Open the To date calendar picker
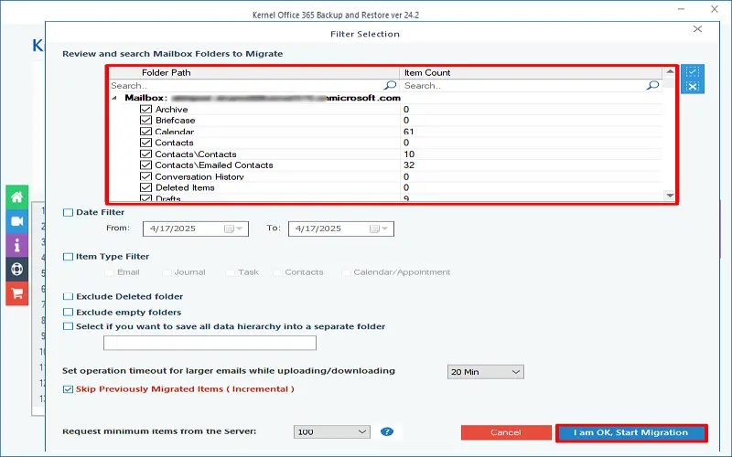 pos(379,228)
